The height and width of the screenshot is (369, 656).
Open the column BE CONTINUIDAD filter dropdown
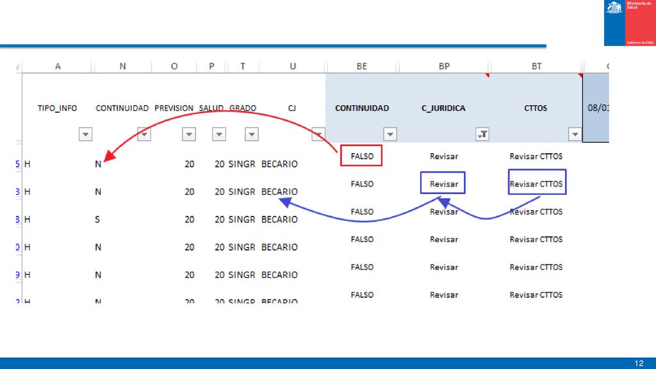[390, 135]
